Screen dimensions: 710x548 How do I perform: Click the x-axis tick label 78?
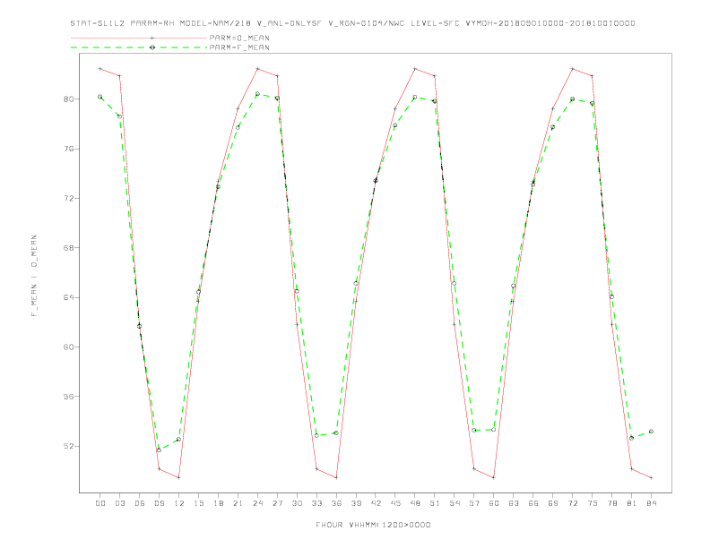pos(611,503)
